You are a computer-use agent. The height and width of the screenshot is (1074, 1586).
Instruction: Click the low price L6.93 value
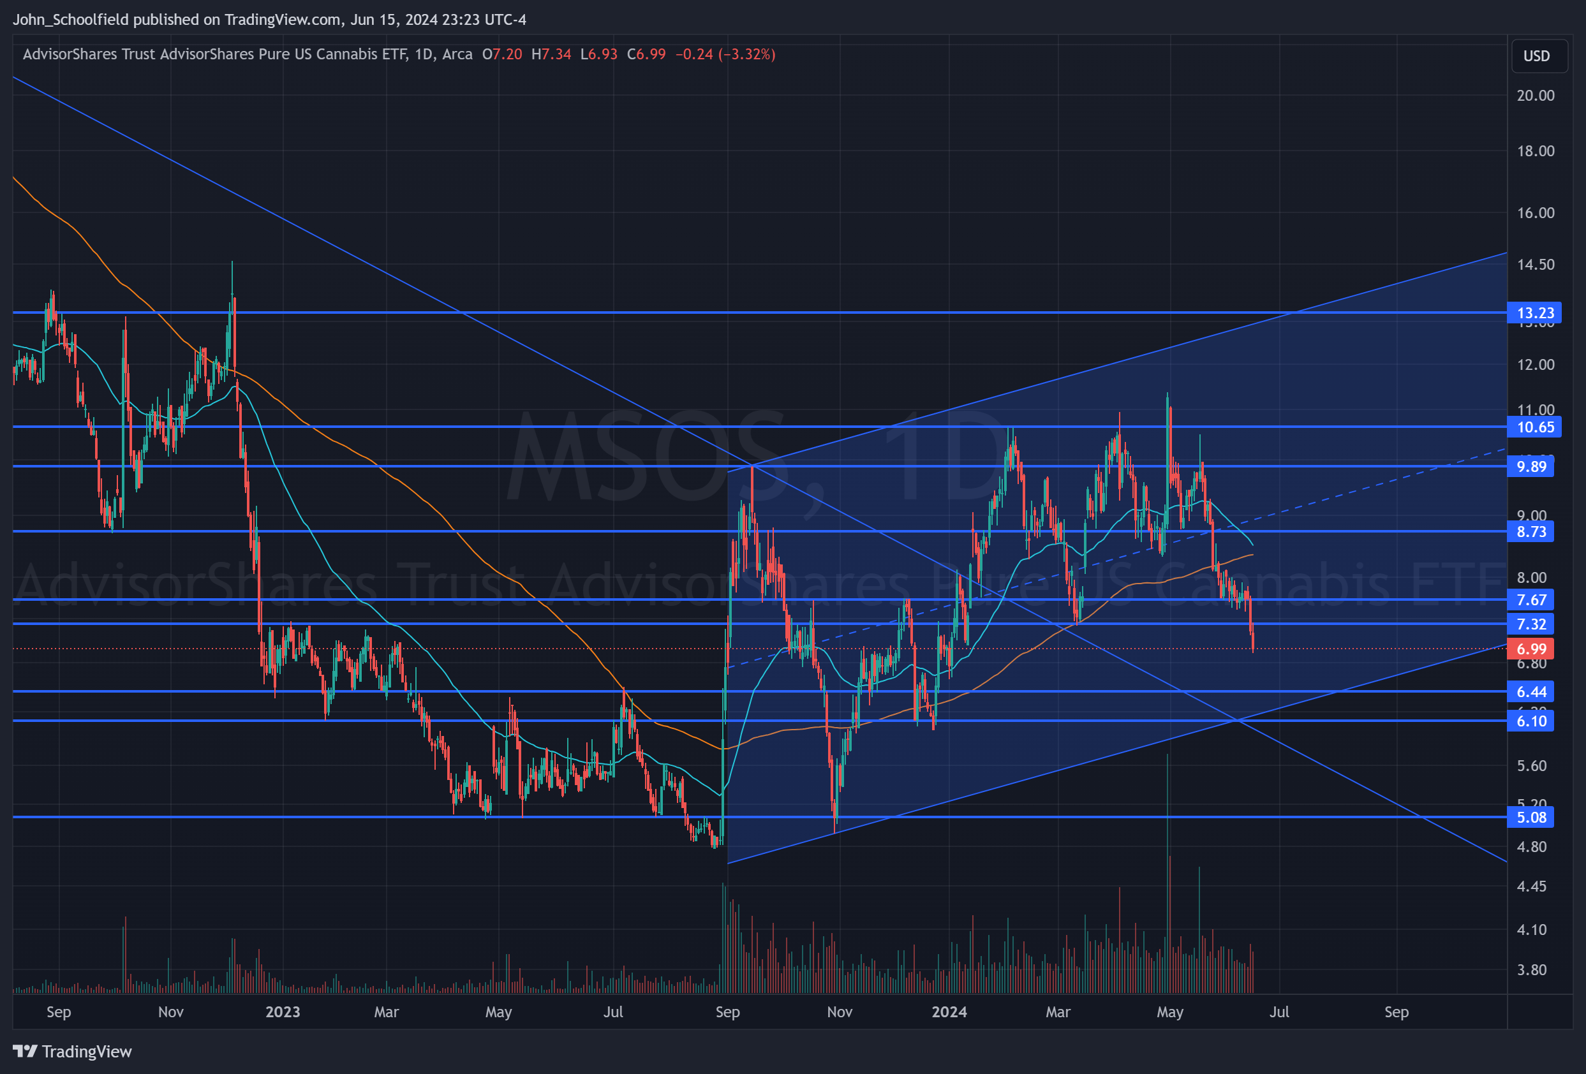[x=598, y=54]
